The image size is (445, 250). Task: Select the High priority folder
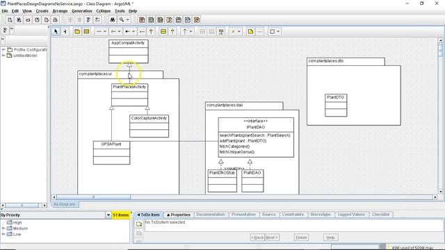pos(14,222)
